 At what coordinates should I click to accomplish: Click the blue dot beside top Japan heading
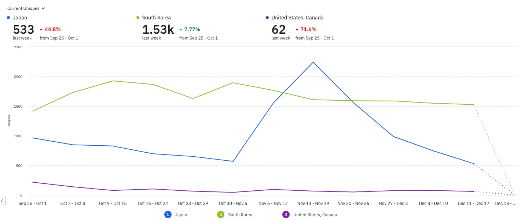8,18
